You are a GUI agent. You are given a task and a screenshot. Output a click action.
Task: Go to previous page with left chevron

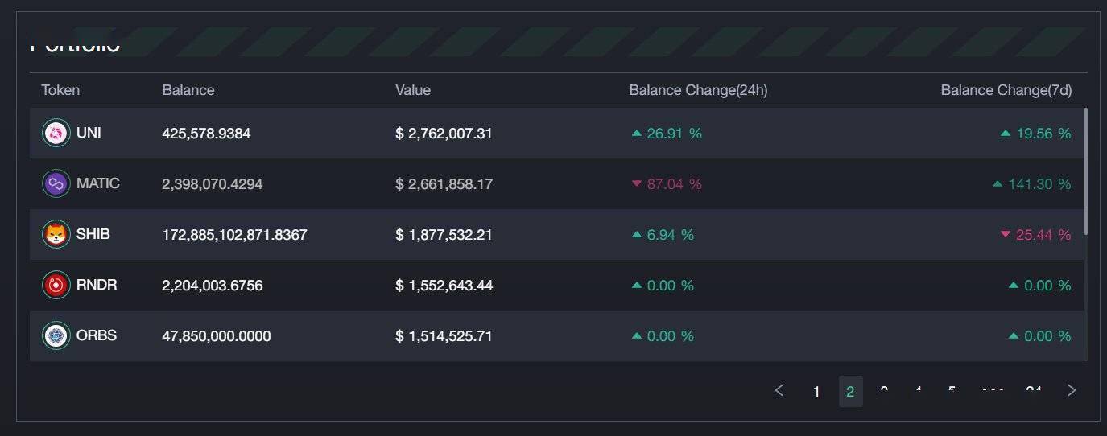[x=779, y=391]
